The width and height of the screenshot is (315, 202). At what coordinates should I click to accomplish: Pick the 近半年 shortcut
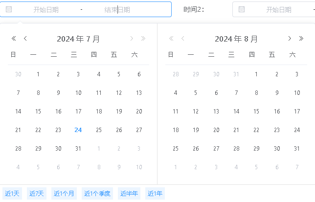[129, 193]
